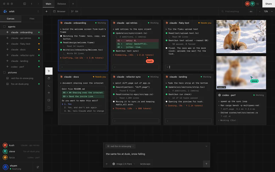Click the blurred fox-at-dusk image being created

coord(241,73)
